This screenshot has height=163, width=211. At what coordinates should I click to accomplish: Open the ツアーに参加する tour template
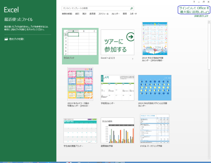[117, 42]
